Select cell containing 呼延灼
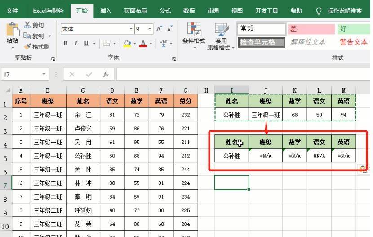The width and height of the screenshot is (373, 237). pos(83,210)
